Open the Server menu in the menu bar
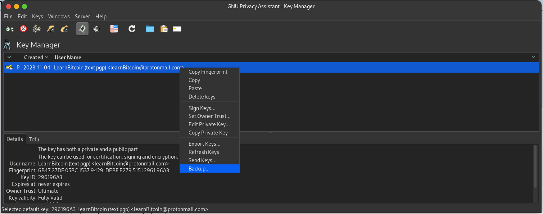Viewport: 543px width, 214px height. pyautogui.click(x=82, y=17)
